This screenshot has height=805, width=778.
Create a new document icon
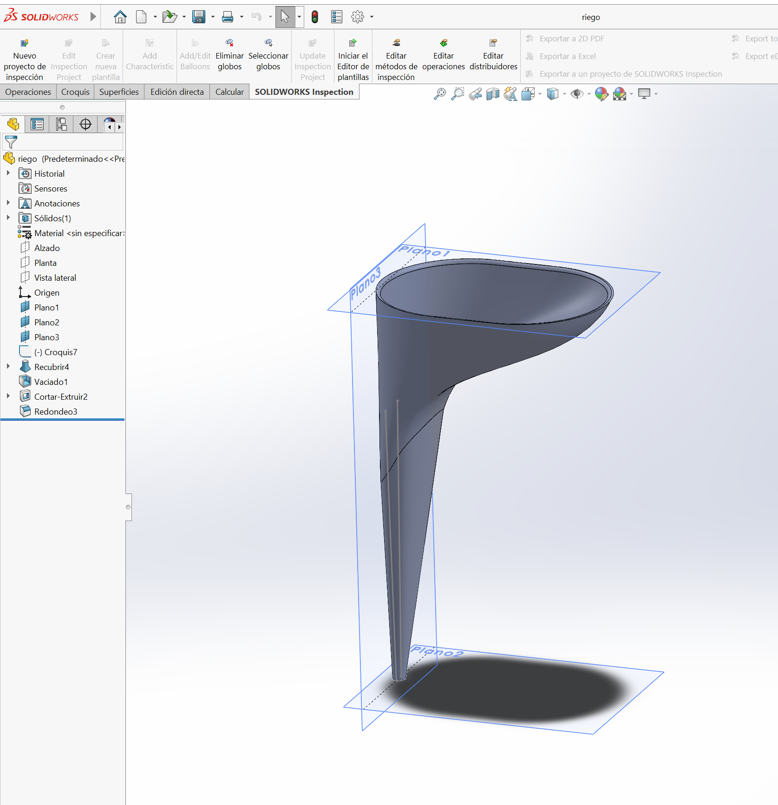141,17
